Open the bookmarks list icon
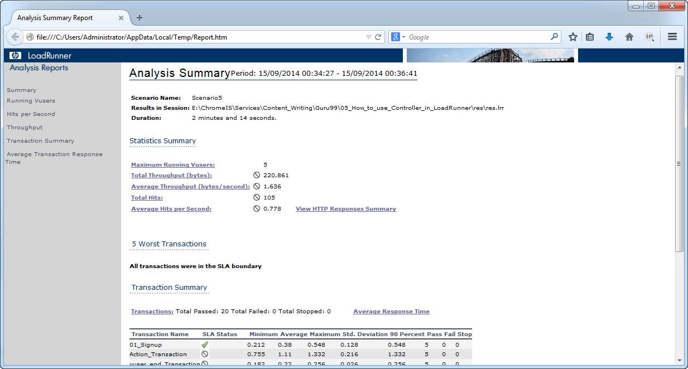The width and height of the screenshot is (688, 369). [x=590, y=37]
